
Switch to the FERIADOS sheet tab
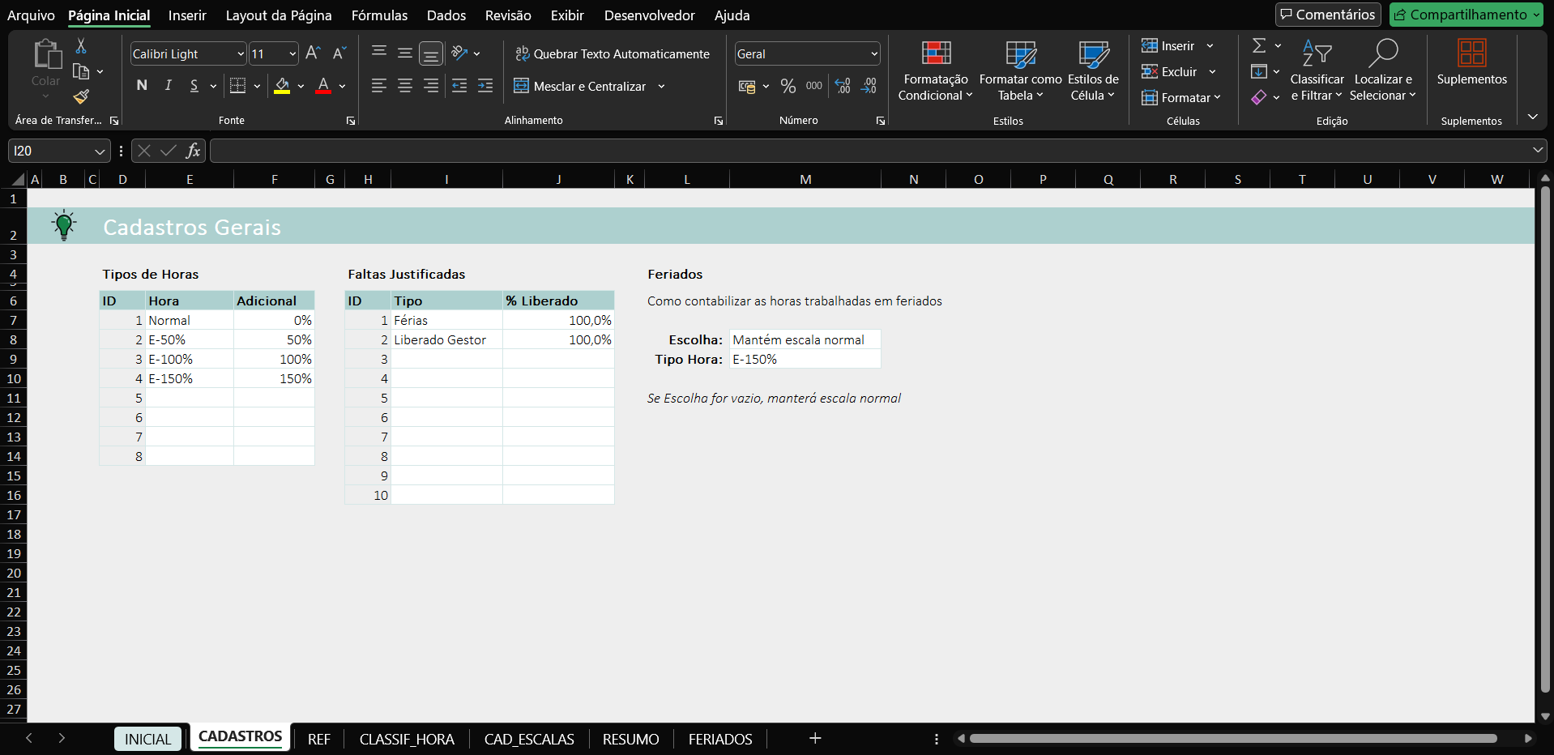coord(719,738)
